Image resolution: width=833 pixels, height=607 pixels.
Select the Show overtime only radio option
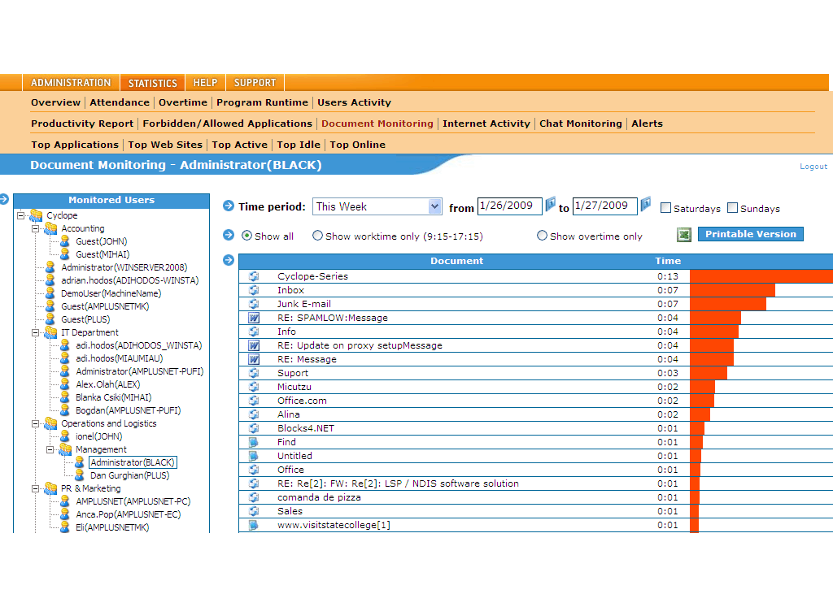(542, 236)
